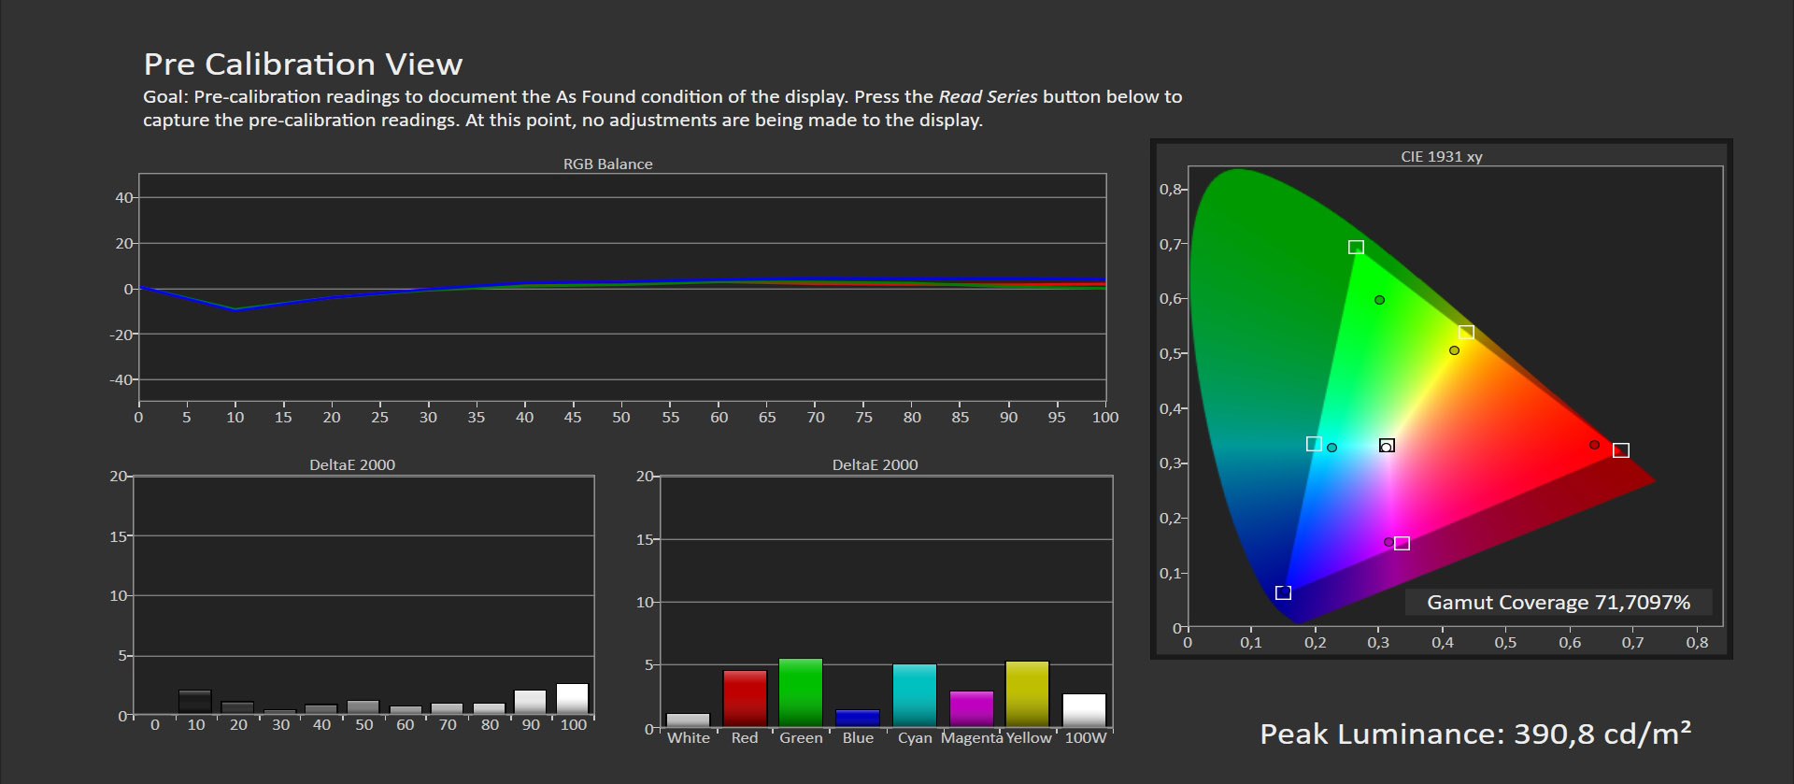Select the Magenta DeltaE bar
Viewport: 1794px width, 784px height.
(972, 708)
